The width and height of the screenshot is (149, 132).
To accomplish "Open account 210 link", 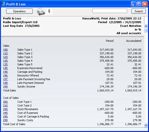I will tap(5, 106).
